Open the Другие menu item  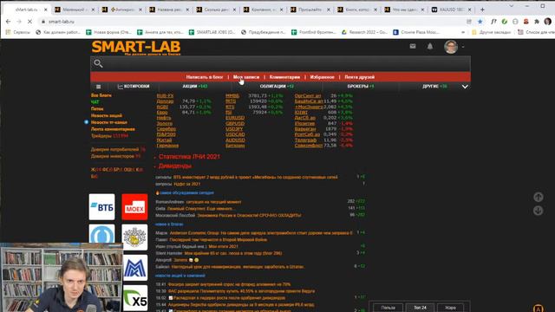434,87
